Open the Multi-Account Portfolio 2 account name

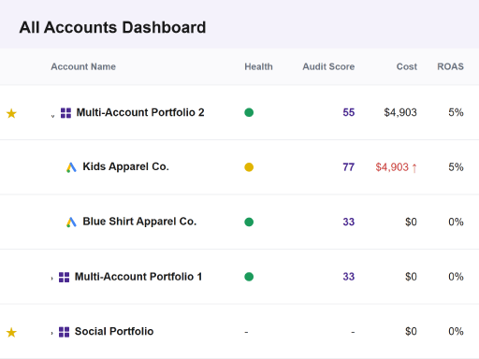tap(140, 112)
